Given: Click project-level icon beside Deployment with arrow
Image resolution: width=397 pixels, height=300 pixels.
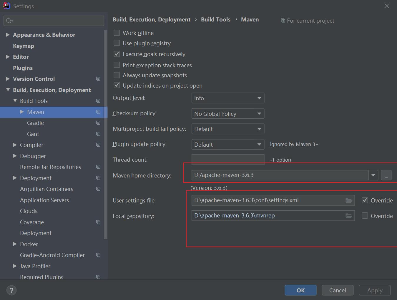Looking at the screenshot, I should (x=98, y=178).
